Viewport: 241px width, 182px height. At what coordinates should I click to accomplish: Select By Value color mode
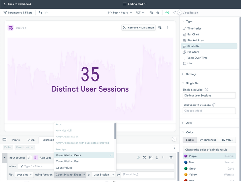(227, 140)
